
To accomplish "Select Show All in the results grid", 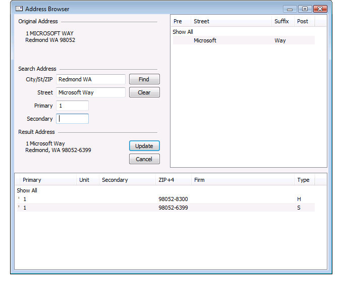I will pos(27,190).
